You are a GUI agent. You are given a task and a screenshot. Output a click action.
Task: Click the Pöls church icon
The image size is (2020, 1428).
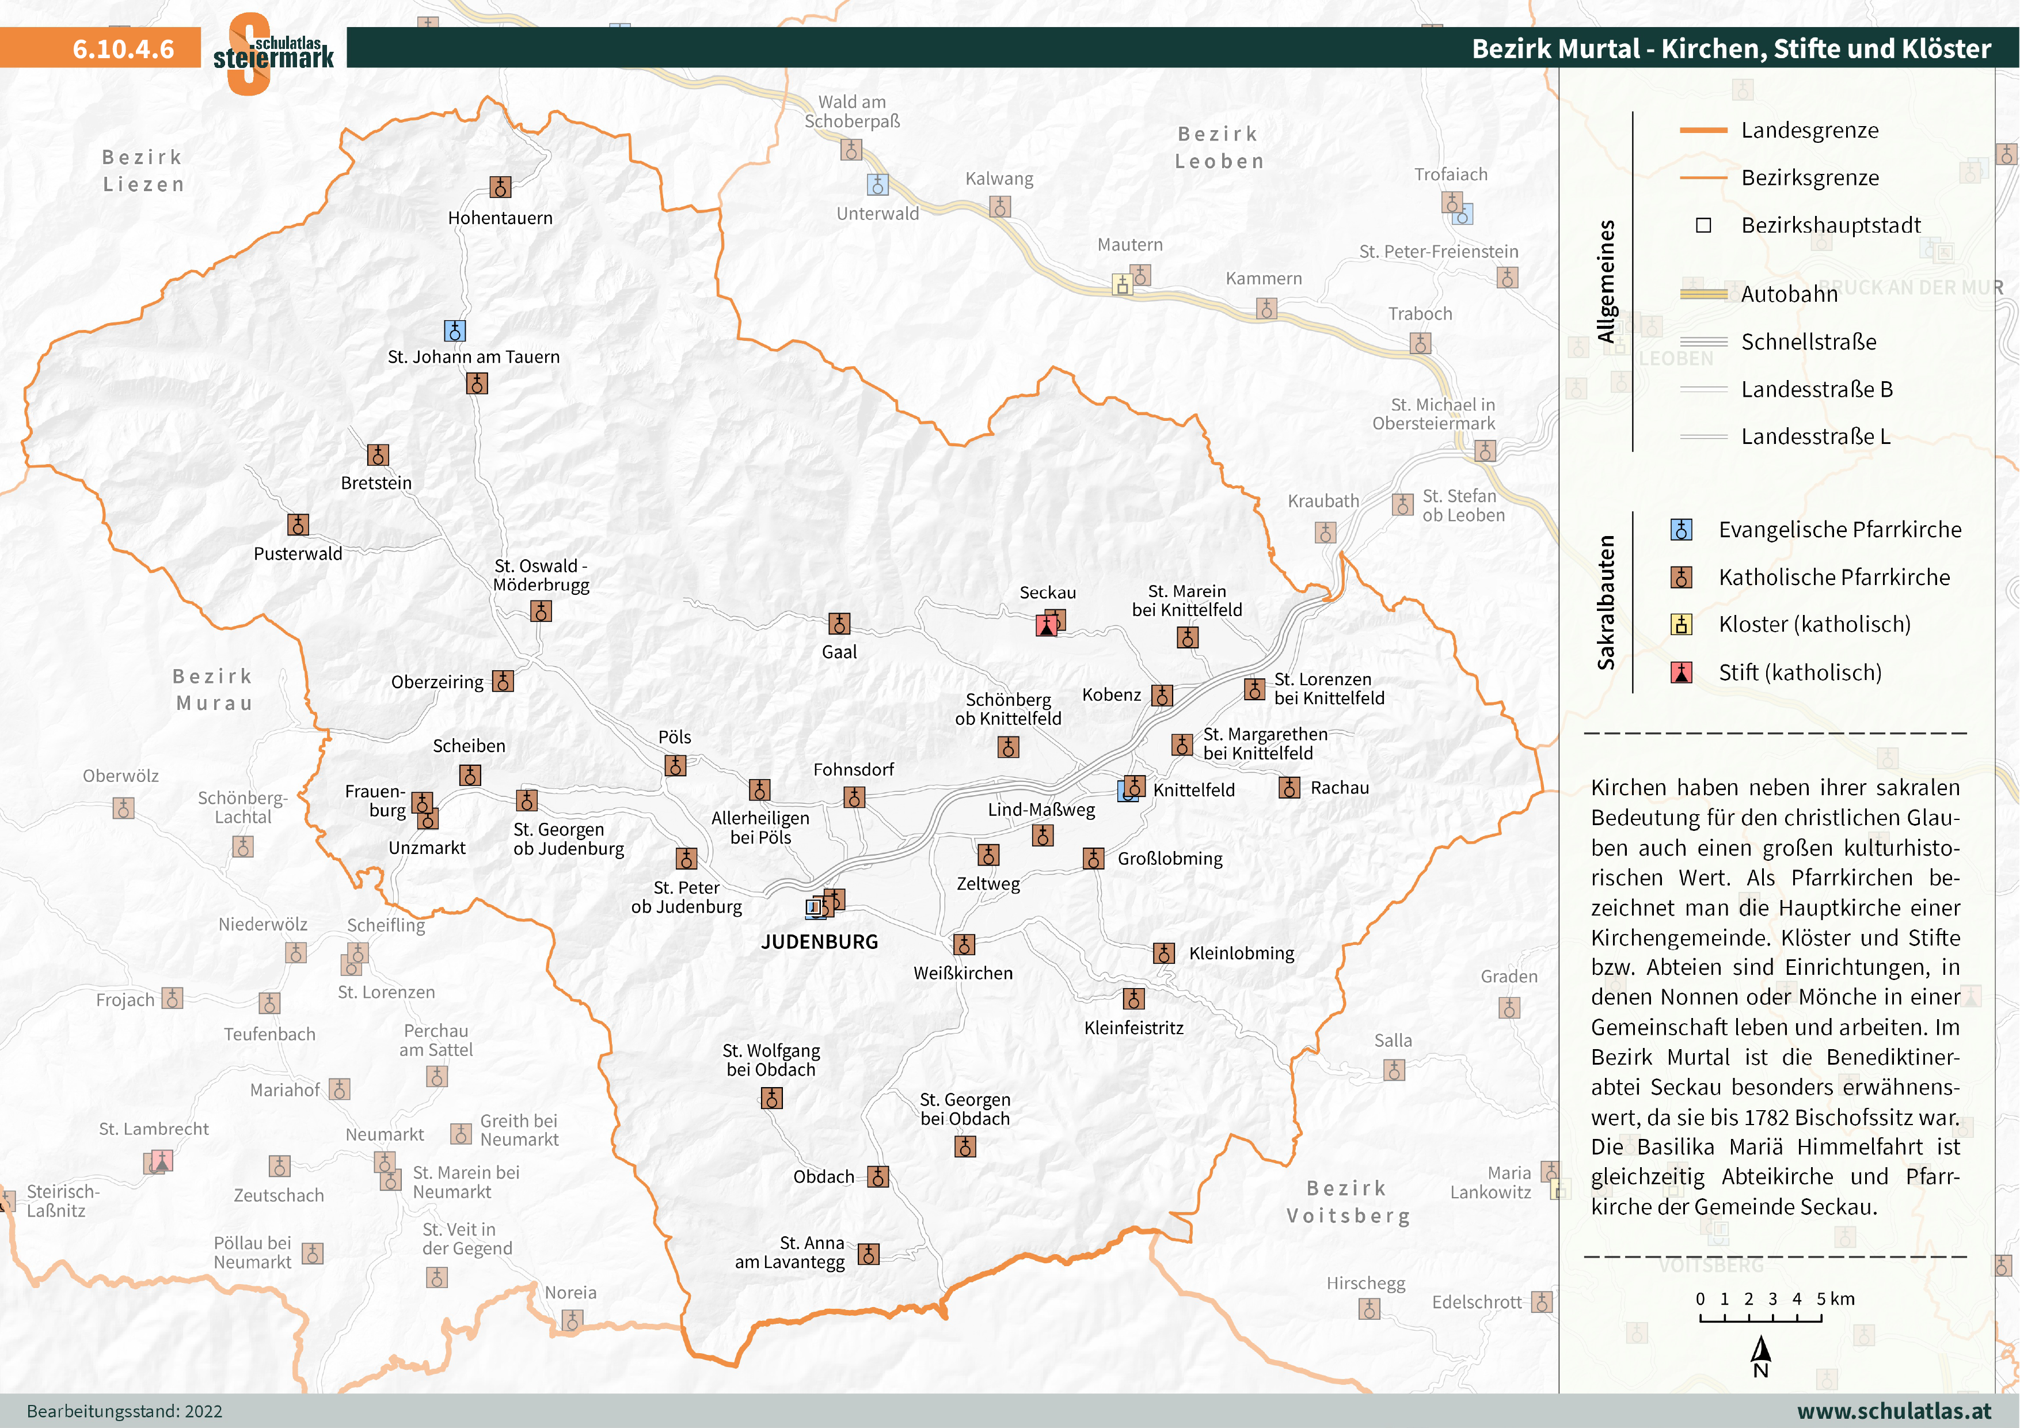676,765
